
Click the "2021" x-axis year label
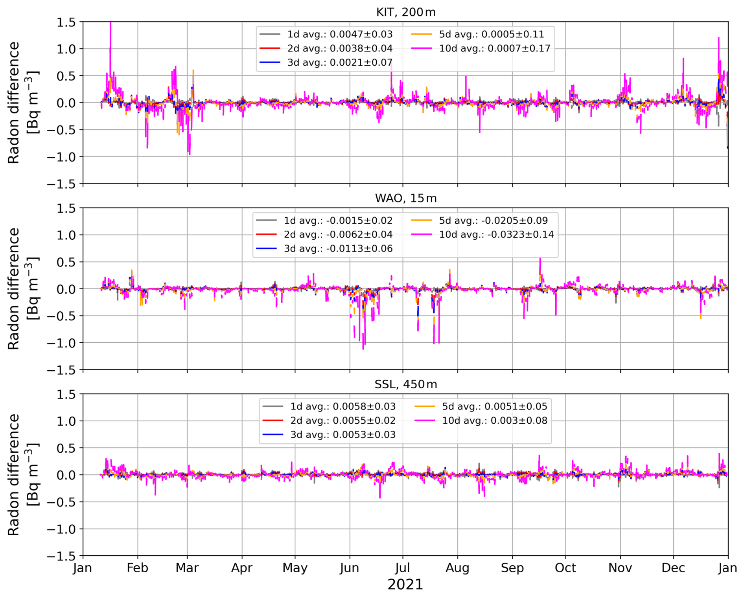coord(405,585)
